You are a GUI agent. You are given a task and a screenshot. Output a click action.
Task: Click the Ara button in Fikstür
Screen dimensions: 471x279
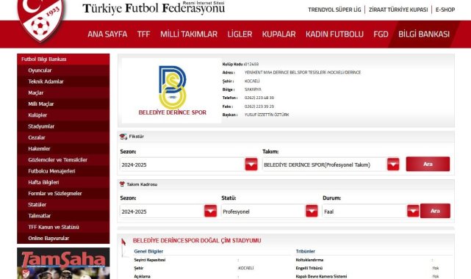pyautogui.click(x=428, y=164)
